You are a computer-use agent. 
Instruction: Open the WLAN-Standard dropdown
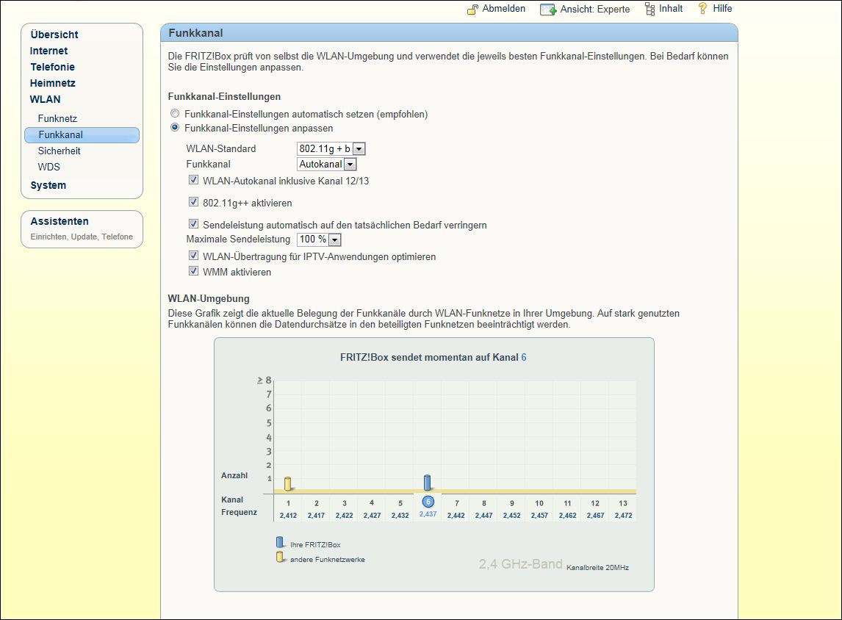pyautogui.click(x=331, y=148)
